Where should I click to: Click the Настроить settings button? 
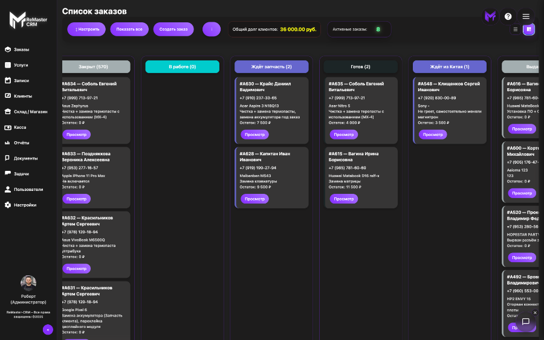coord(87,29)
